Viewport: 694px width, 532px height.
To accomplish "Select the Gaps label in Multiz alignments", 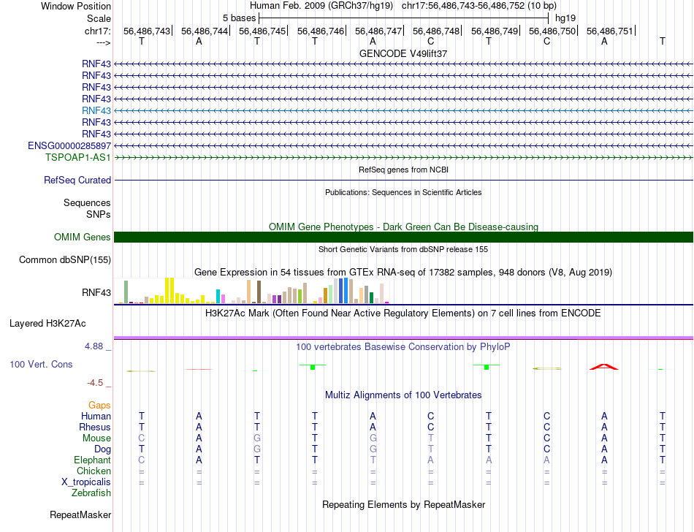I will click(99, 405).
